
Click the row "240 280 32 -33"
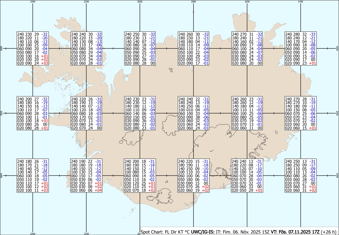pos(301,34)
